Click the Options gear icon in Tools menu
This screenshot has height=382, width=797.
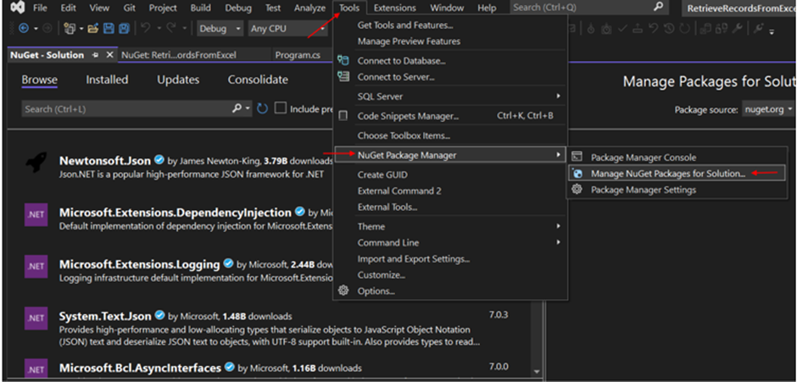343,291
